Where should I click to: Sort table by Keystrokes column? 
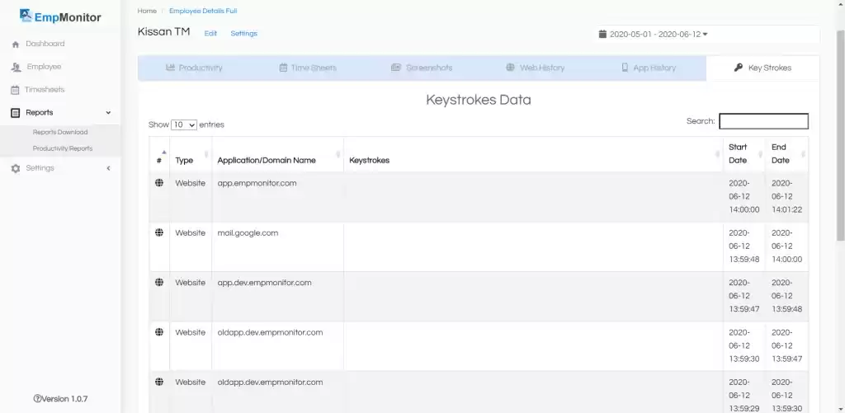533,154
